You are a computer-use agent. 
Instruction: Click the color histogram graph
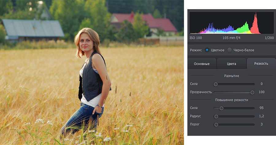click(232, 23)
